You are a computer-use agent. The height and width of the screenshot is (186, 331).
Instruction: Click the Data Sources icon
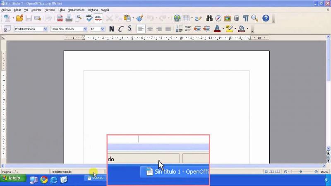point(237,18)
